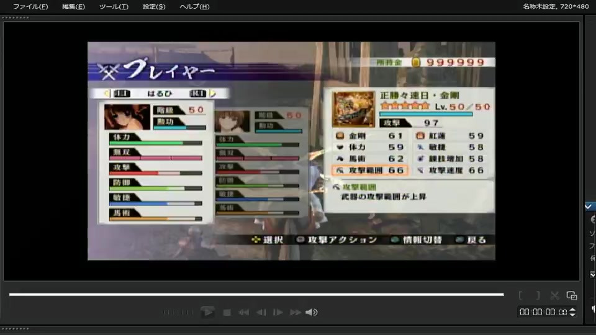This screenshot has width=596, height=335.
Task: Open the 設定(S) menu
Action: [x=154, y=6]
